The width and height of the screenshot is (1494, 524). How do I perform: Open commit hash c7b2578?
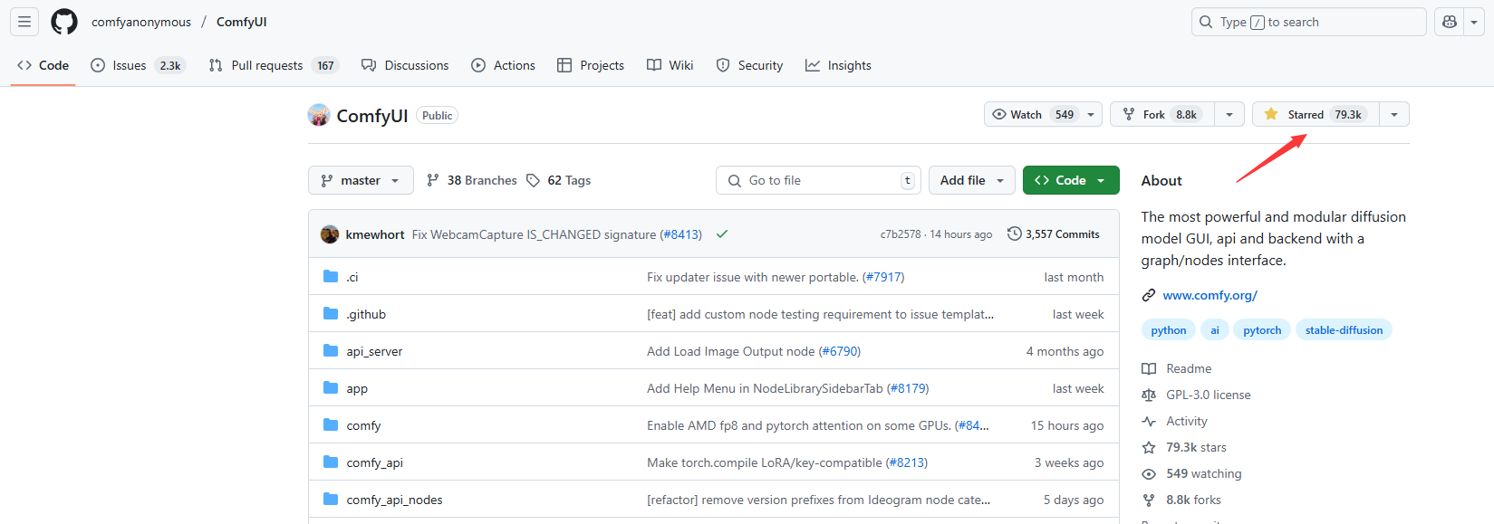(x=901, y=234)
